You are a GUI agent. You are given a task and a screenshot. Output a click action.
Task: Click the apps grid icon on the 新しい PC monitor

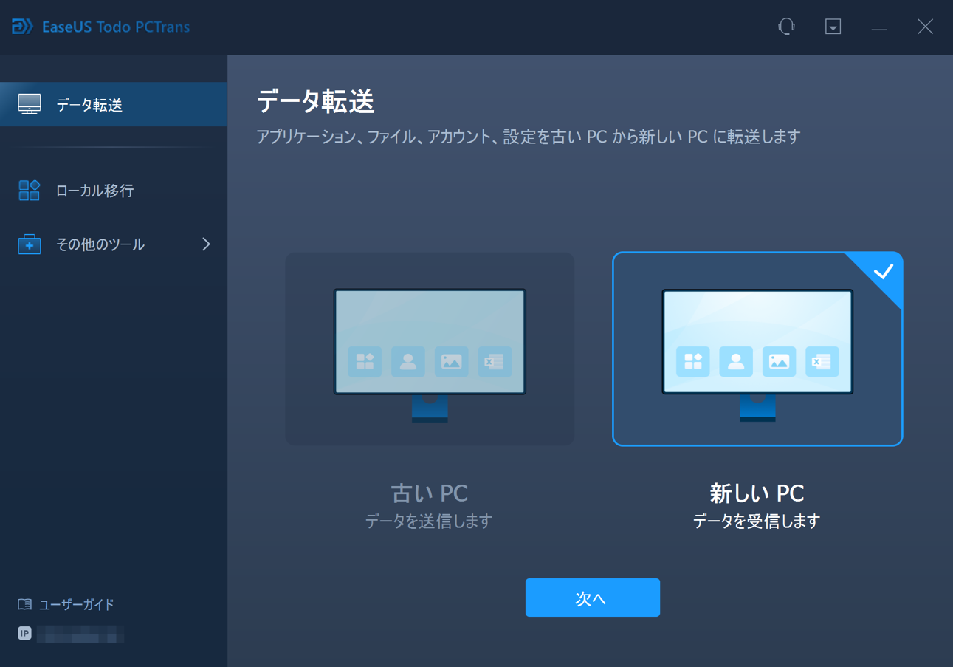pyautogui.click(x=692, y=362)
